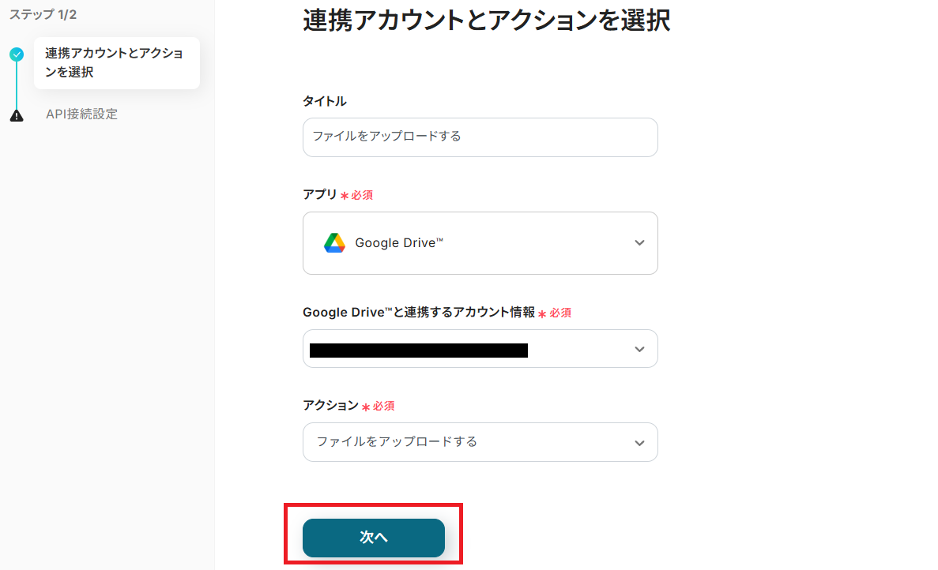Focus the タイトル text input field
The image size is (938, 570).
480,137
